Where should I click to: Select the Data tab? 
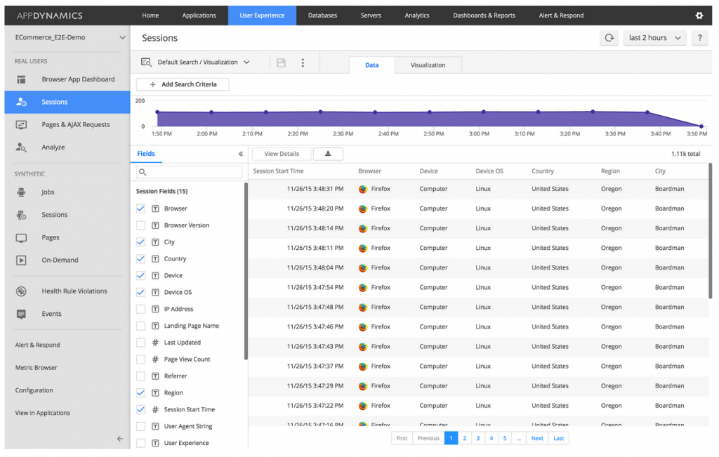click(x=372, y=65)
